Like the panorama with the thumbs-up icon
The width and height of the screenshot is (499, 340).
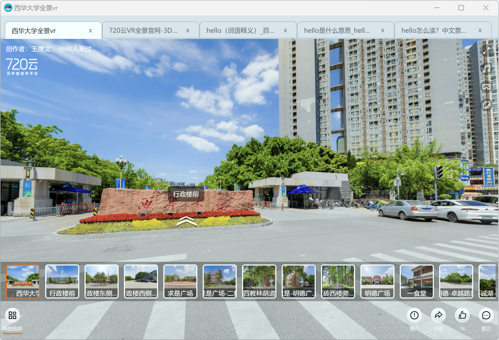[462, 315]
